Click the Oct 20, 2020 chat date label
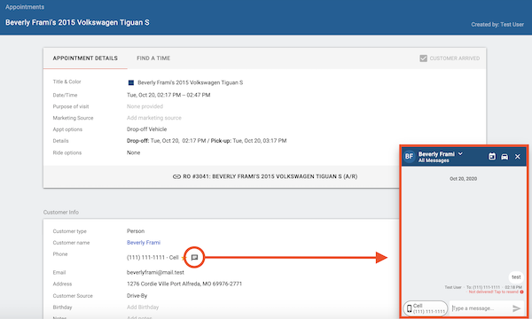 tap(463, 179)
